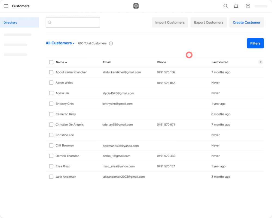The image size is (272, 218).
Task: Open the hamburger navigation menu
Action: click(6, 6)
